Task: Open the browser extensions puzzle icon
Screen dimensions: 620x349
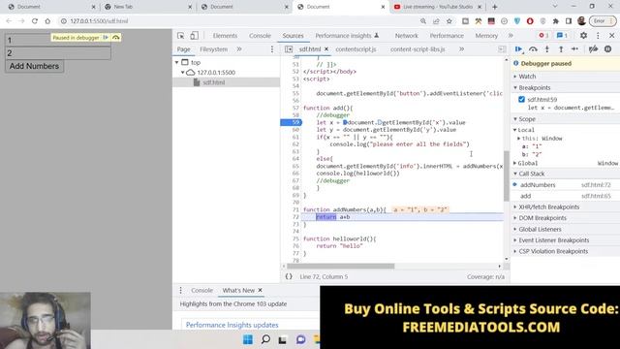Action: coord(555,21)
